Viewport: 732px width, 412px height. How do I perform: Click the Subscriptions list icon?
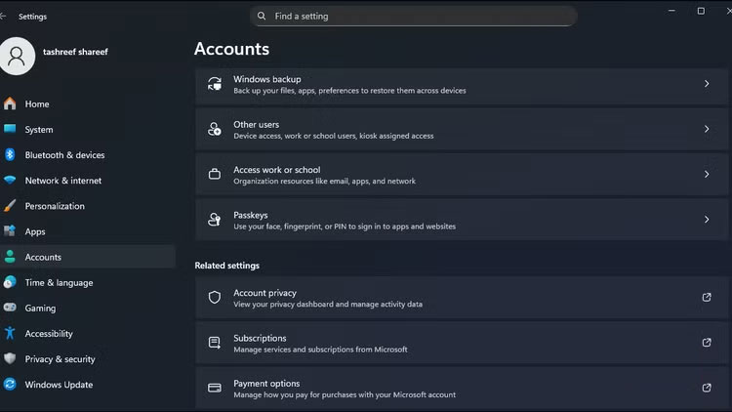click(x=215, y=343)
